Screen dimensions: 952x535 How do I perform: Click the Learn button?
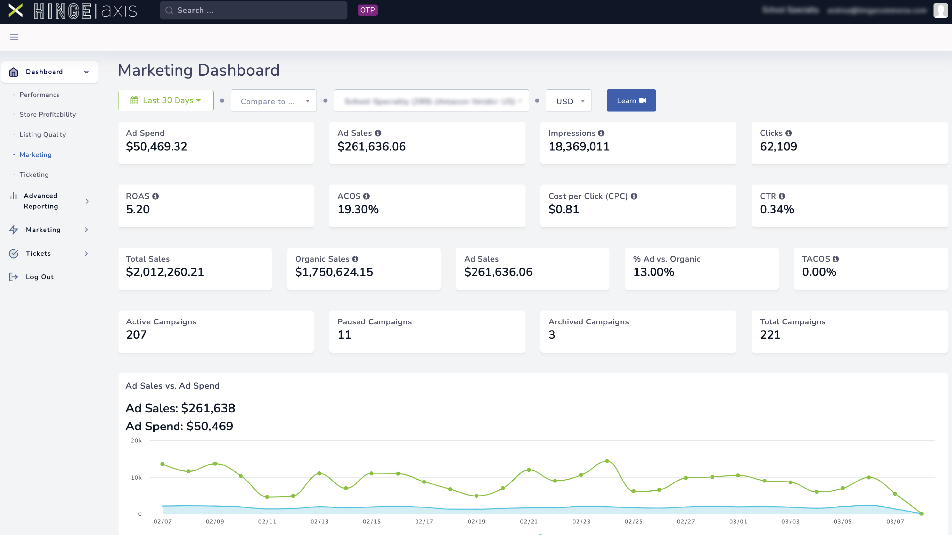pos(631,101)
